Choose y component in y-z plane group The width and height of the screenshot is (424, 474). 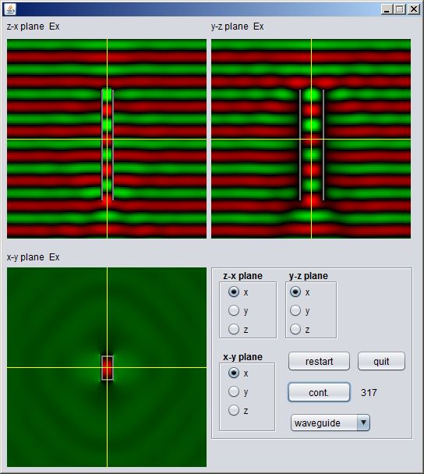[x=295, y=310]
